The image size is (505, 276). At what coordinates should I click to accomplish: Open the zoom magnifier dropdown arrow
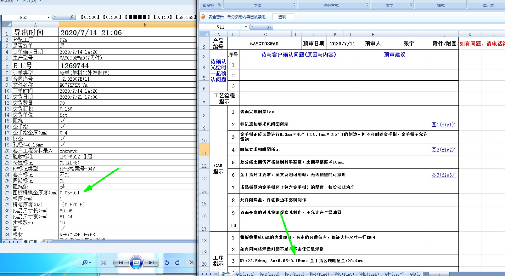point(90,263)
